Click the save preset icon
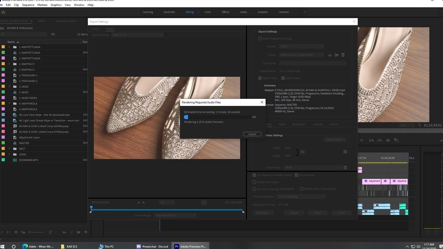 pos(330,55)
